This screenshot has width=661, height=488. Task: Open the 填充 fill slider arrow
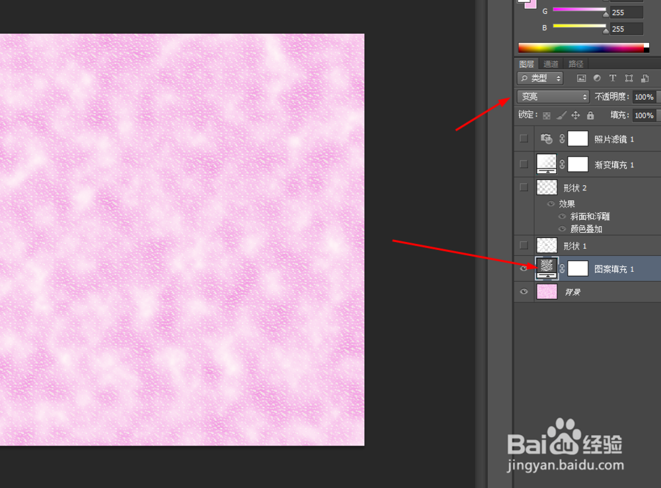pyautogui.click(x=659, y=115)
